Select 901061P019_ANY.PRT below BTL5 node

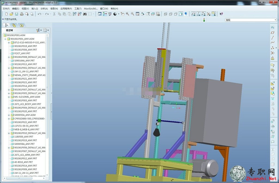[x=26, y=46]
